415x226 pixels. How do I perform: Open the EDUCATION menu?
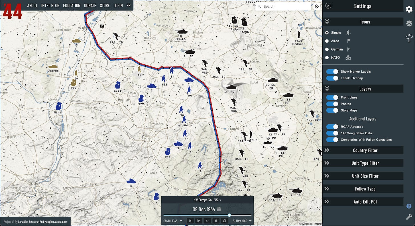[72, 5]
